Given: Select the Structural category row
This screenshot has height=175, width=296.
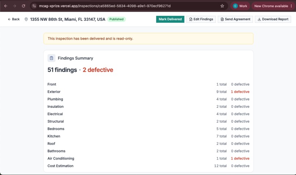Looking at the screenshot, I should [148, 121].
